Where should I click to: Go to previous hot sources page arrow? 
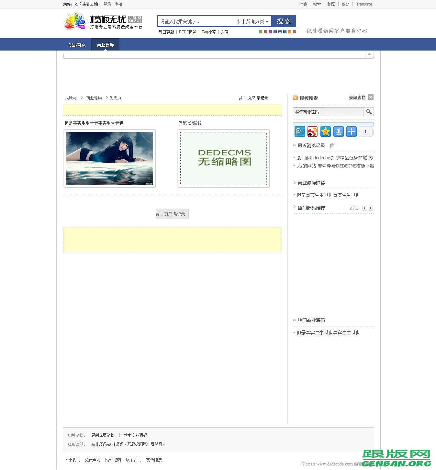point(364,208)
